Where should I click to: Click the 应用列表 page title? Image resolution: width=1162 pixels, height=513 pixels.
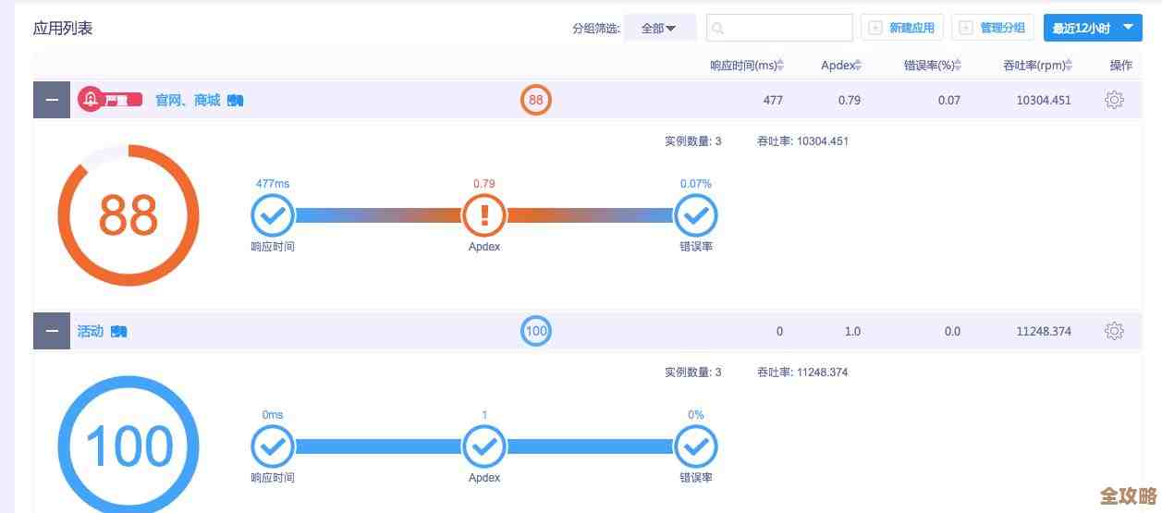pyautogui.click(x=63, y=28)
